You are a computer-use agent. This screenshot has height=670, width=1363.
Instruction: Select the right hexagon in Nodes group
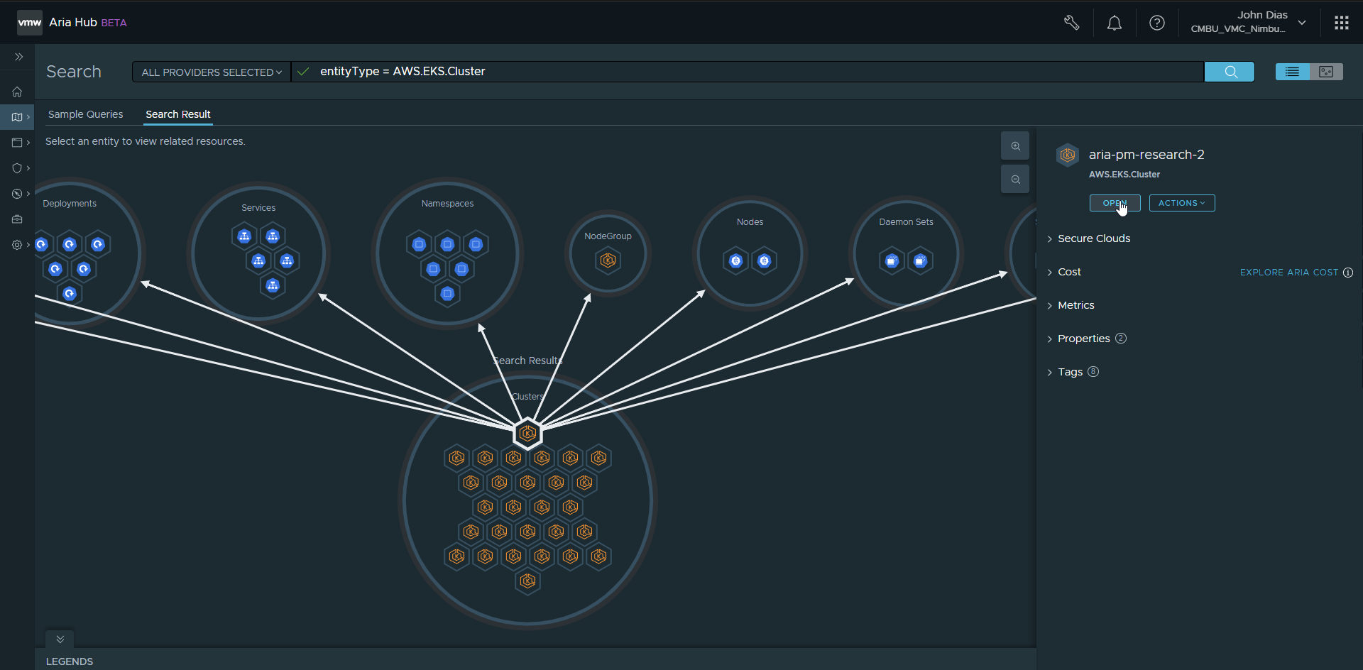[x=765, y=261]
